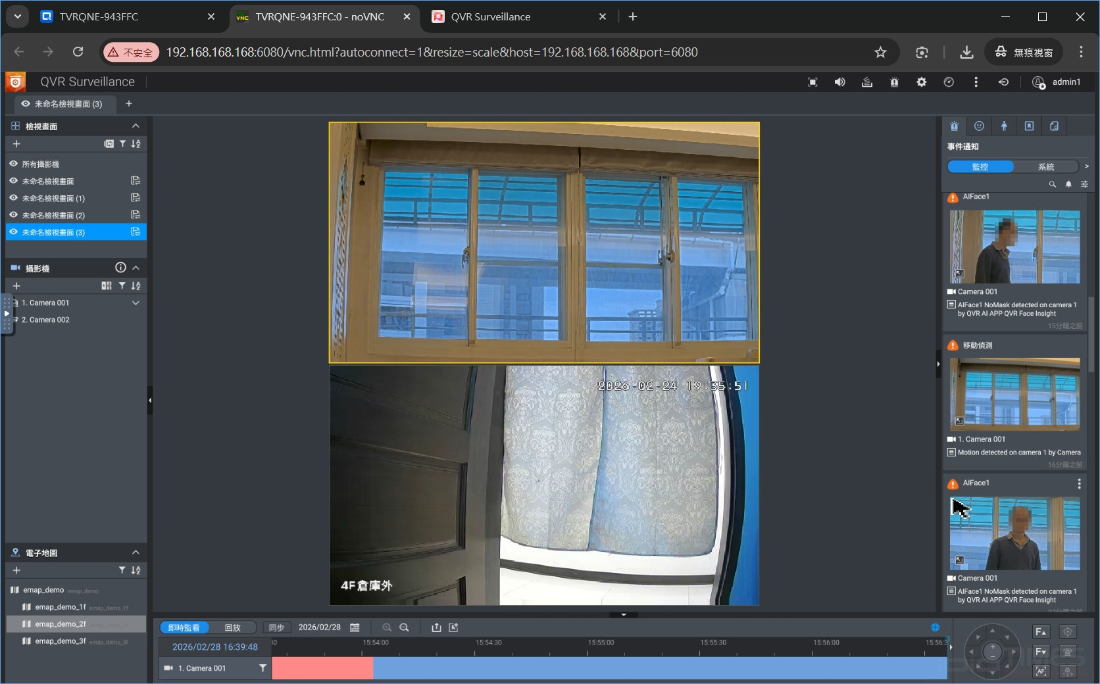Open the face recognition panel tab icon
1100x684 pixels.
(979, 126)
